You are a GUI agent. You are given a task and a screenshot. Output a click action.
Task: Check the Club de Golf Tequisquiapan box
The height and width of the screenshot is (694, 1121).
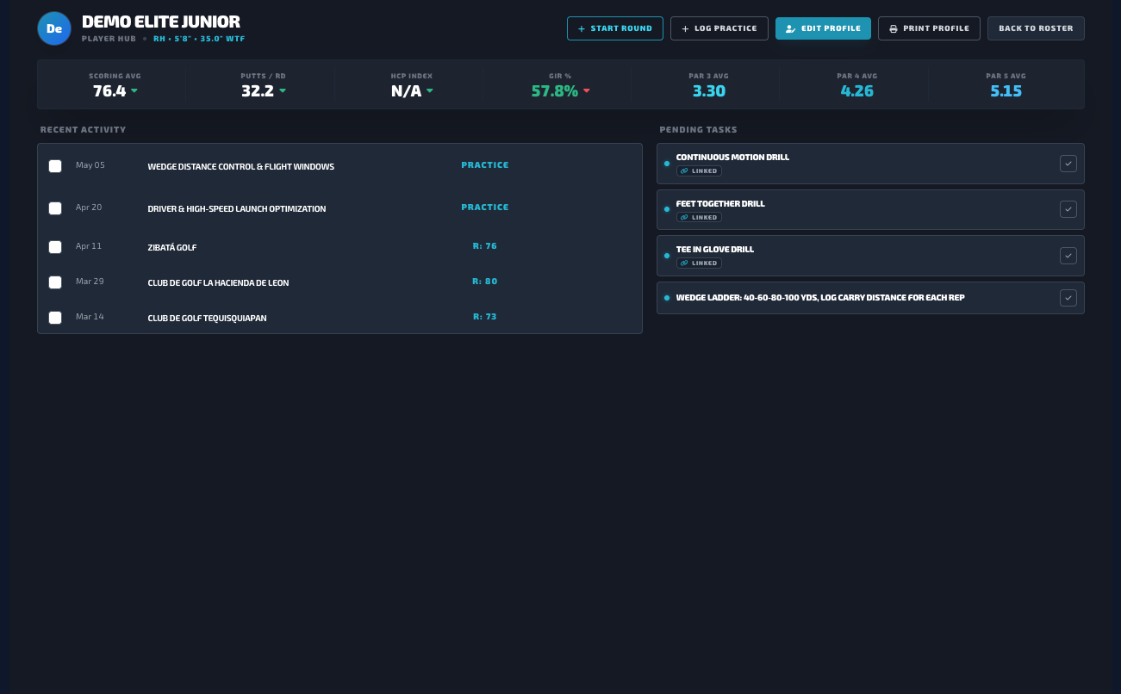[55, 318]
